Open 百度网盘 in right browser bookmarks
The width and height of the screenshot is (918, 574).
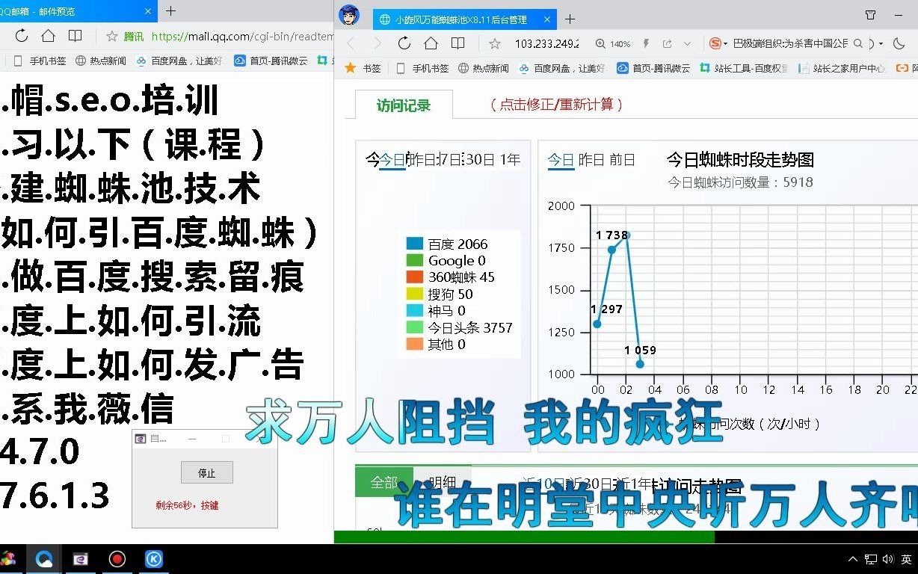click(x=562, y=67)
